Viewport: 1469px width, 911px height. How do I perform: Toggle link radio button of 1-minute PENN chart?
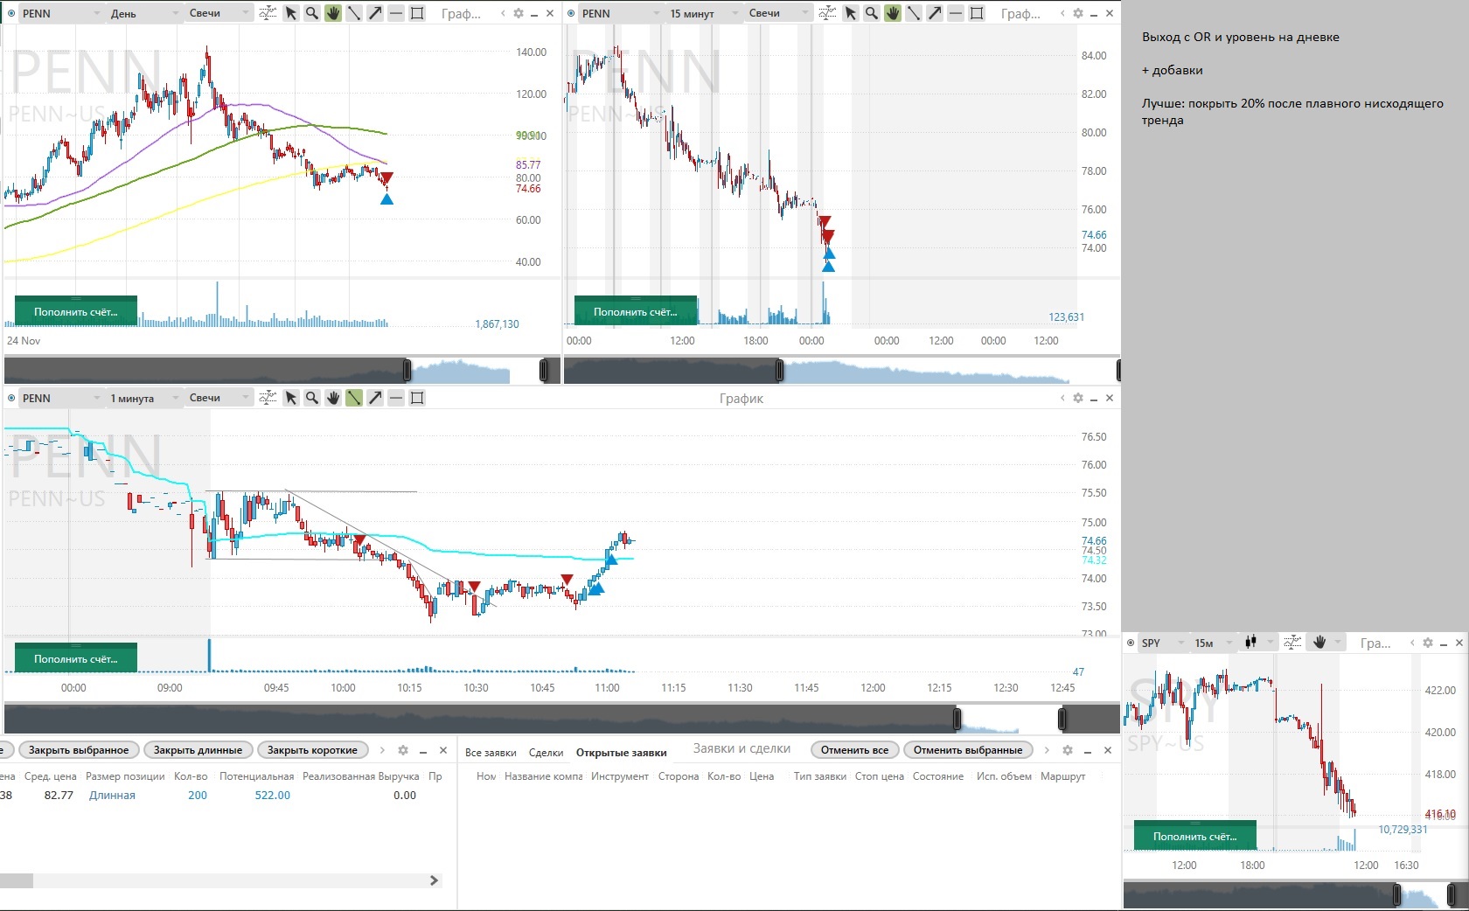click(x=11, y=398)
